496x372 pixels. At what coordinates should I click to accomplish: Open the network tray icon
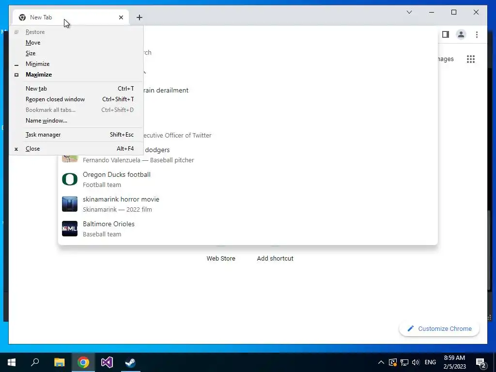[404, 362]
